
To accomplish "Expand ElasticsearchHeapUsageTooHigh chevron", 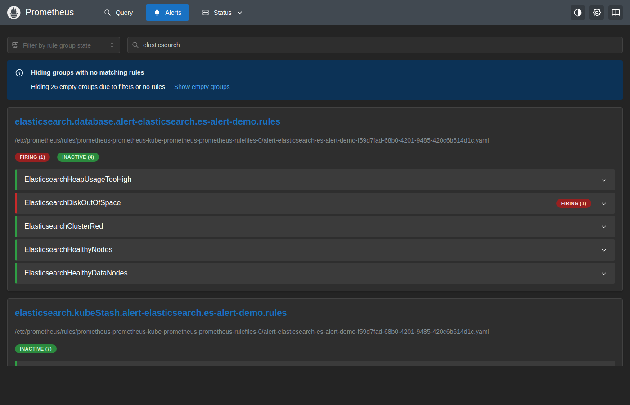I will (604, 180).
